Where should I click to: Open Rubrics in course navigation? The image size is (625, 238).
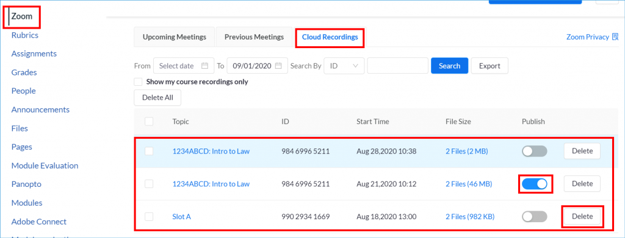coord(24,35)
